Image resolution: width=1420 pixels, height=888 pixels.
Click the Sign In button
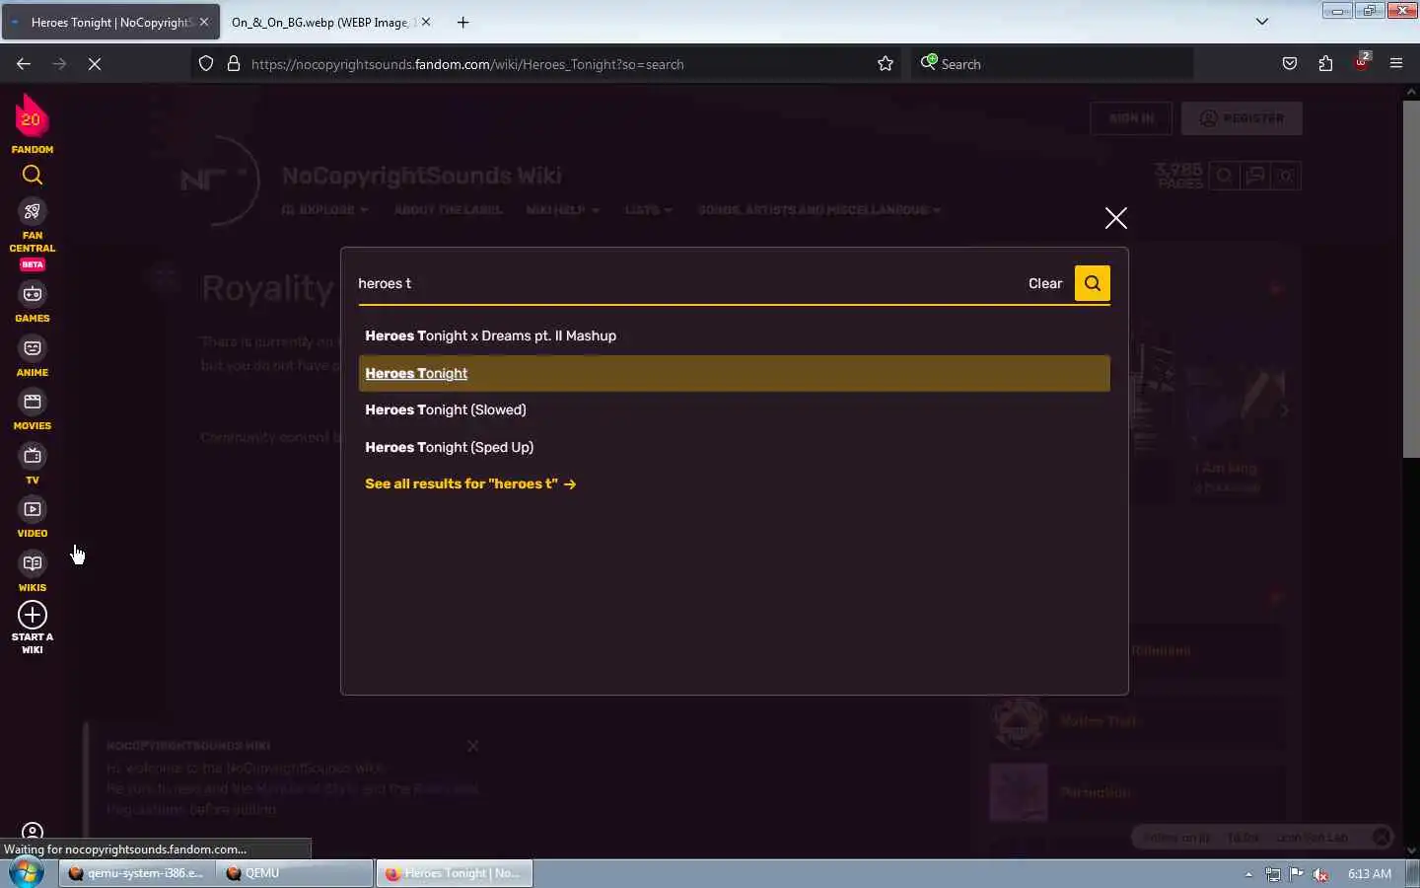coord(1131,118)
